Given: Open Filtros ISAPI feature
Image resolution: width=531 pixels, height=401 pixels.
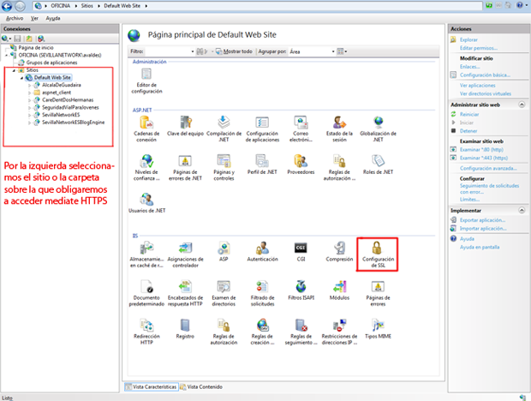Looking at the screenshot, I should [x=301, y=290].
